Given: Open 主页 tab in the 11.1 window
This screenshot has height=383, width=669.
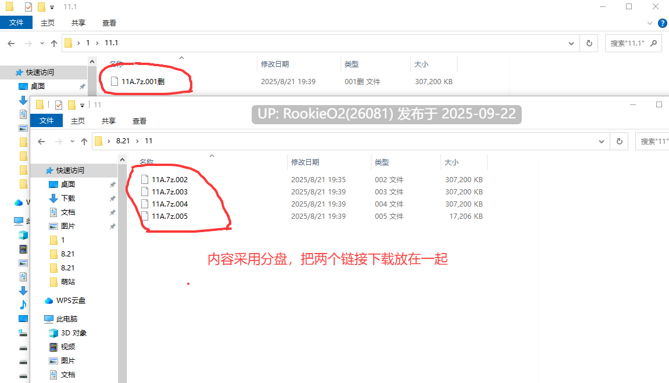Looking at the screenshot, I should [47, 23].
